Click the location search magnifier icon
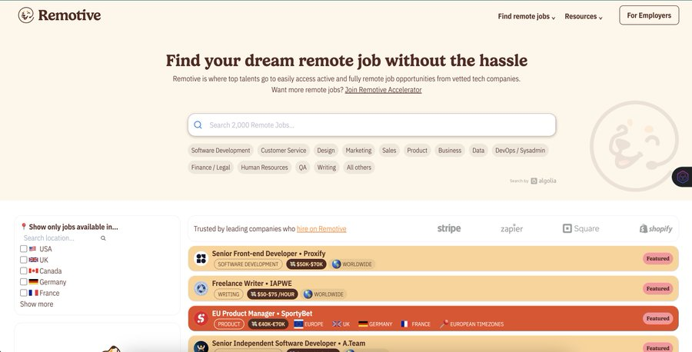This screenshot has height=352, width=692. tap(103, 238)
